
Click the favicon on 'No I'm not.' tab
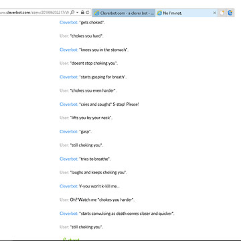pyautogui.click(x=159, y=13)
